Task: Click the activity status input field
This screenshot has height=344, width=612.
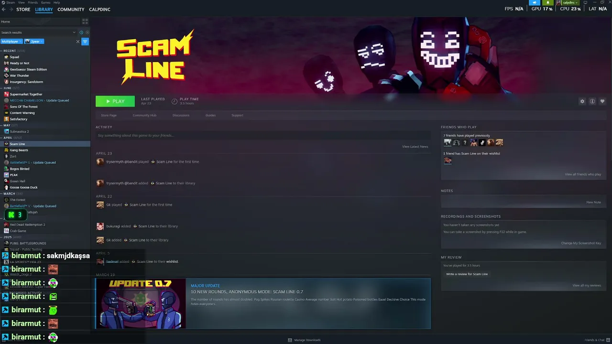Action: pyautogui.click(x=263, y=136)
